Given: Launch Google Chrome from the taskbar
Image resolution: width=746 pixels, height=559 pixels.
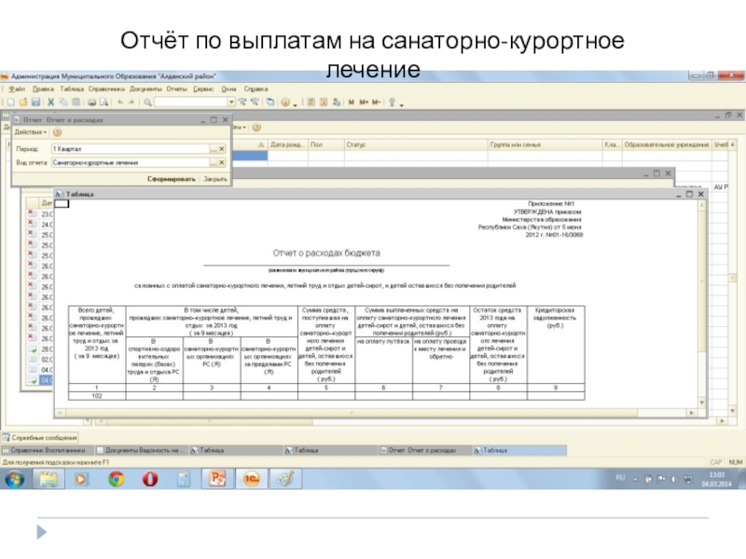Looking at the screenshot, I should coord(116,479).
